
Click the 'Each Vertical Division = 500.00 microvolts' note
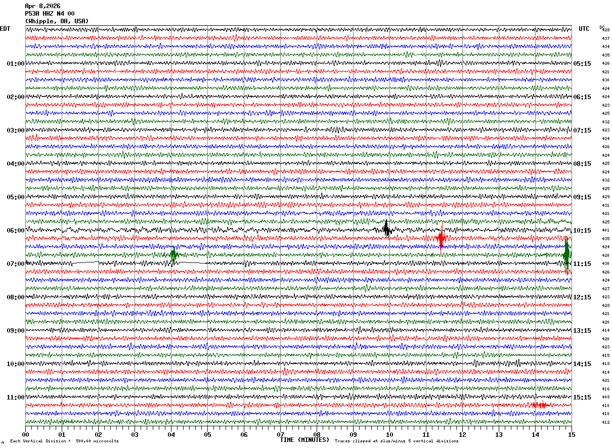click(x=64, y=441)
